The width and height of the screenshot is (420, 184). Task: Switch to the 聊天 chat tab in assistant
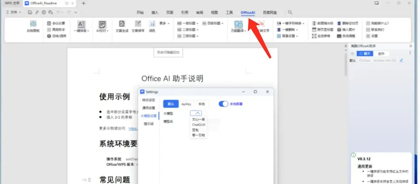365,53
